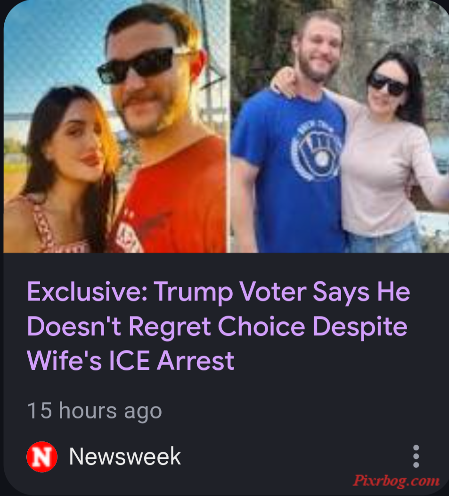Click the white divider between the two photos
449x496 pixels.
pos(229,127)
